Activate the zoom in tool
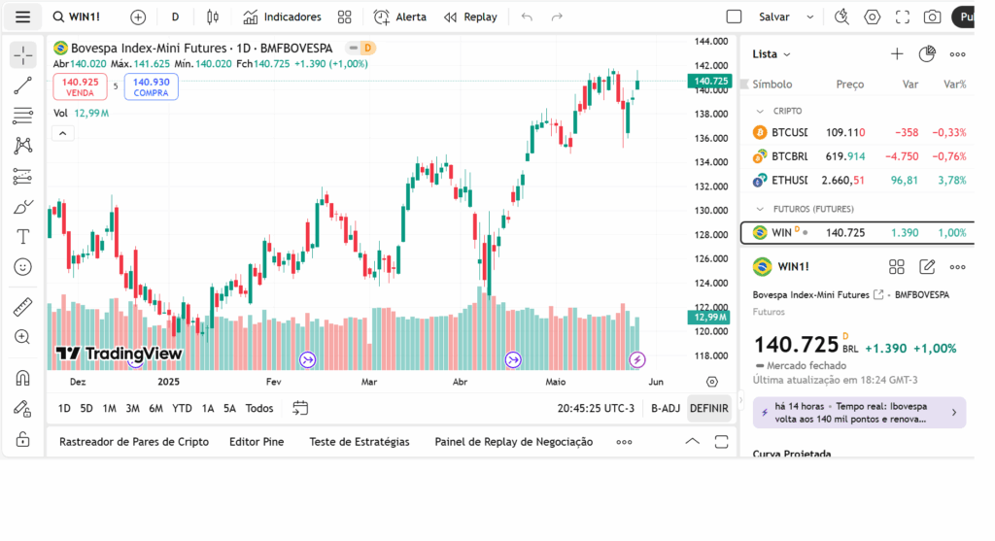The image size is (995, 541). [23, 337]
